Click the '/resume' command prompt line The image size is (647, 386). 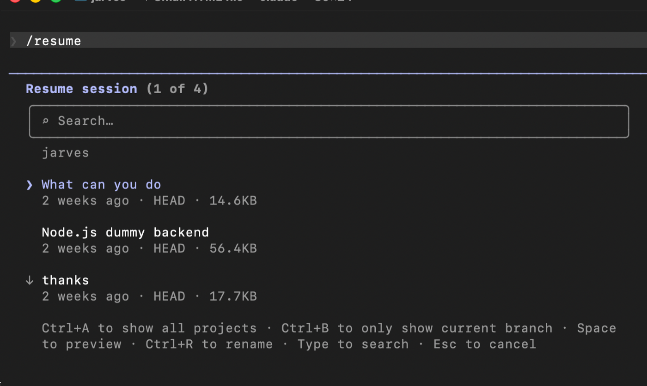tap(328, 41)
